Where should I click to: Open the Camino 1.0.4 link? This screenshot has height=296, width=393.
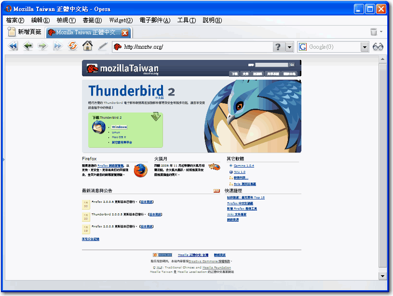244,166
